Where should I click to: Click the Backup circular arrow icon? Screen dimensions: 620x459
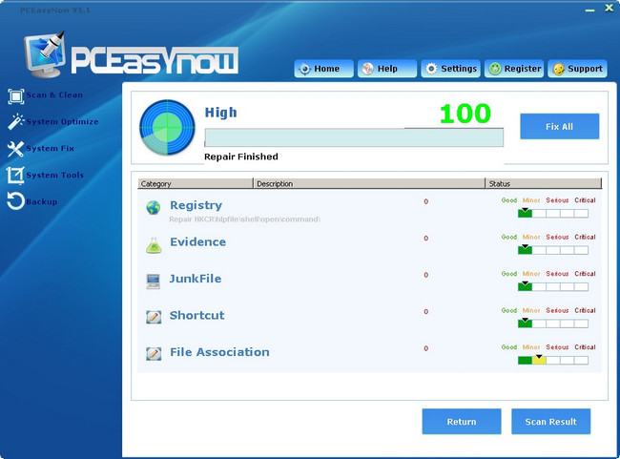pos(16,200)
